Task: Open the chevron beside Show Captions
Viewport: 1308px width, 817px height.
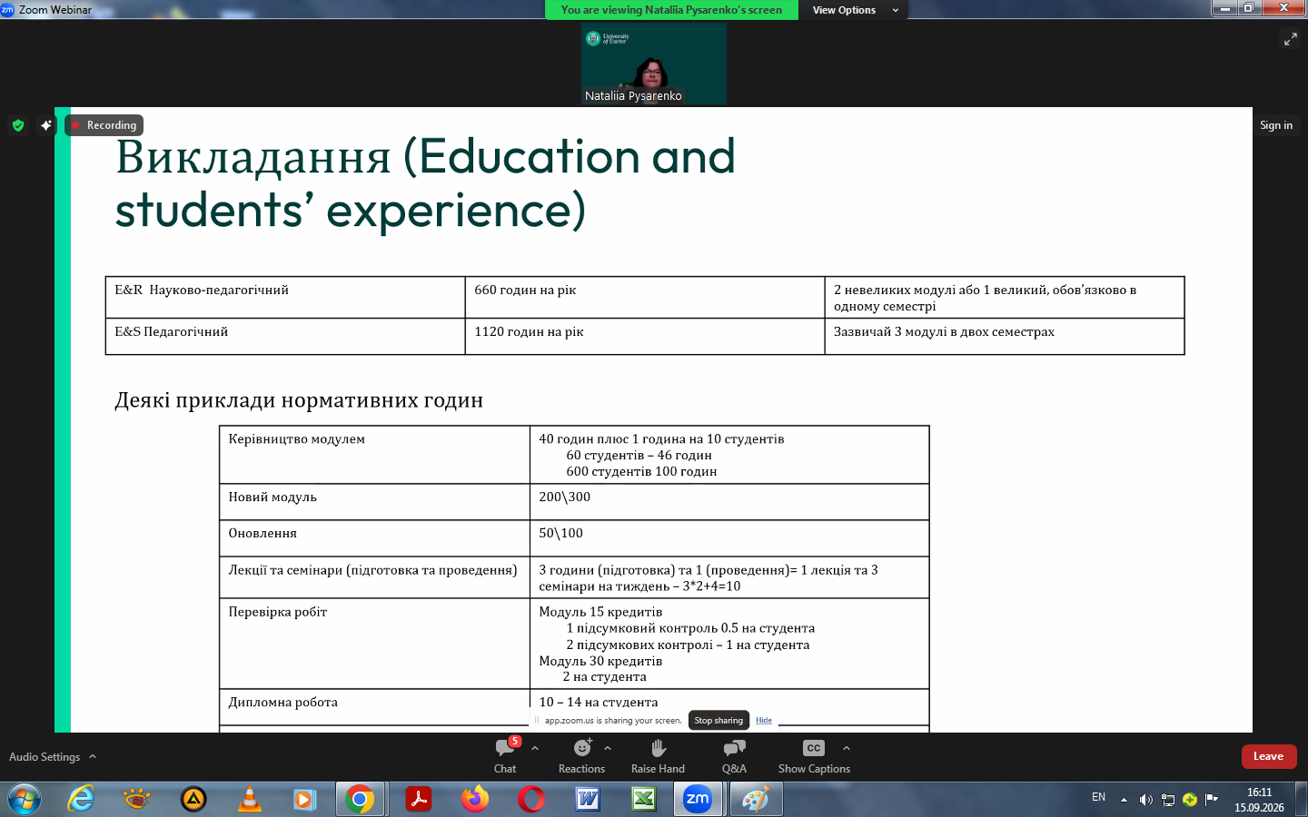Action: click(x=847, y=749)
